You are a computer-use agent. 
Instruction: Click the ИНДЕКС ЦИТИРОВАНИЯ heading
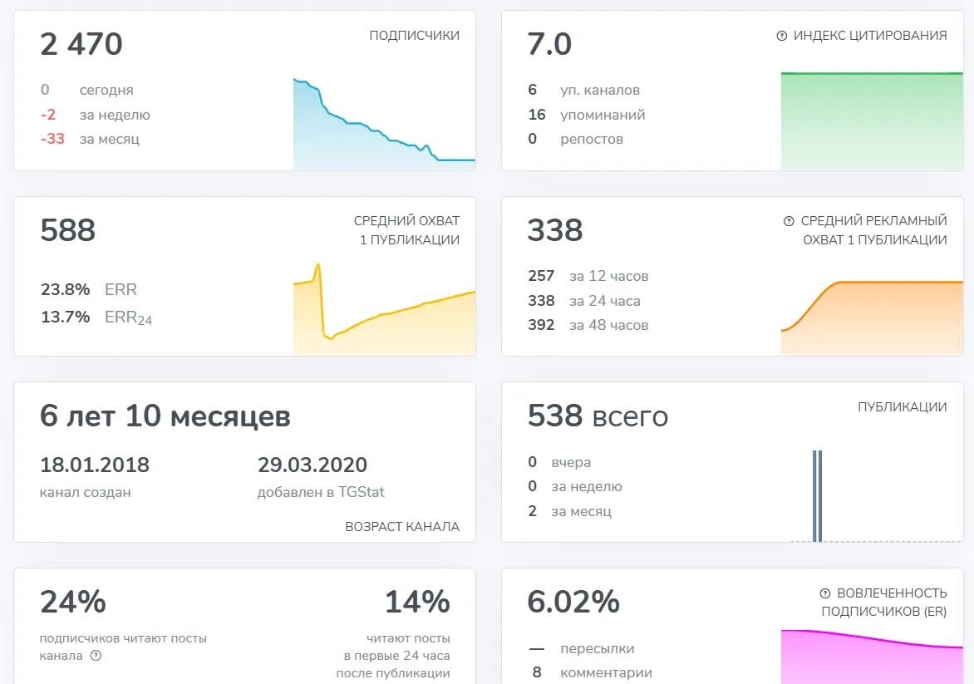tap(869, 36)
